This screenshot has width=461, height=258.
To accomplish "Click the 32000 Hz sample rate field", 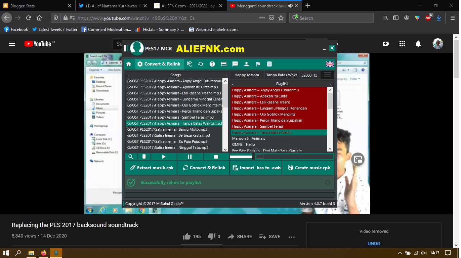I will 309,75.
